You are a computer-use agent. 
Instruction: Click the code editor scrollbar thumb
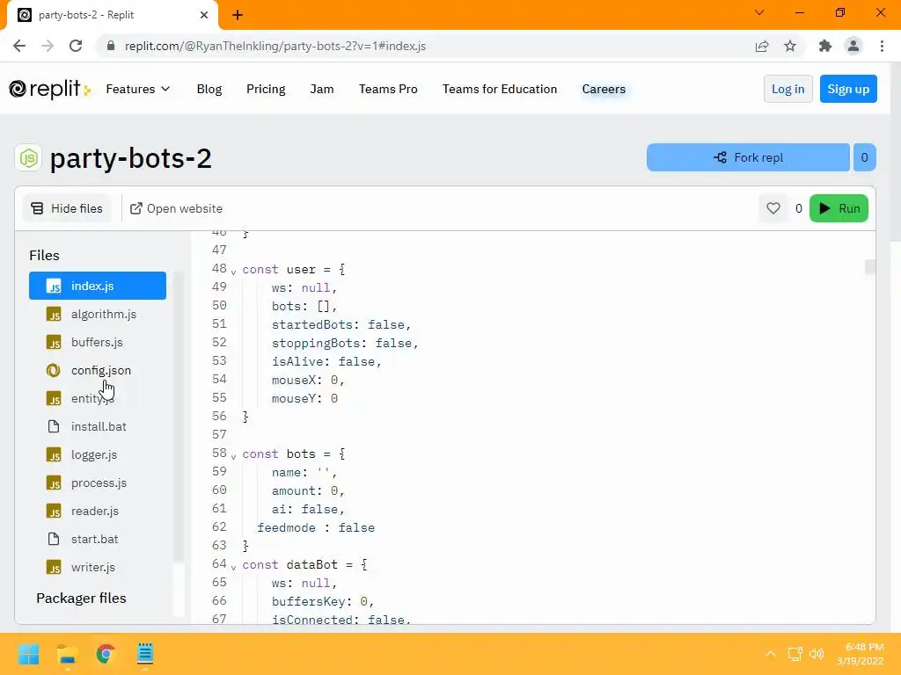point(870,267)
